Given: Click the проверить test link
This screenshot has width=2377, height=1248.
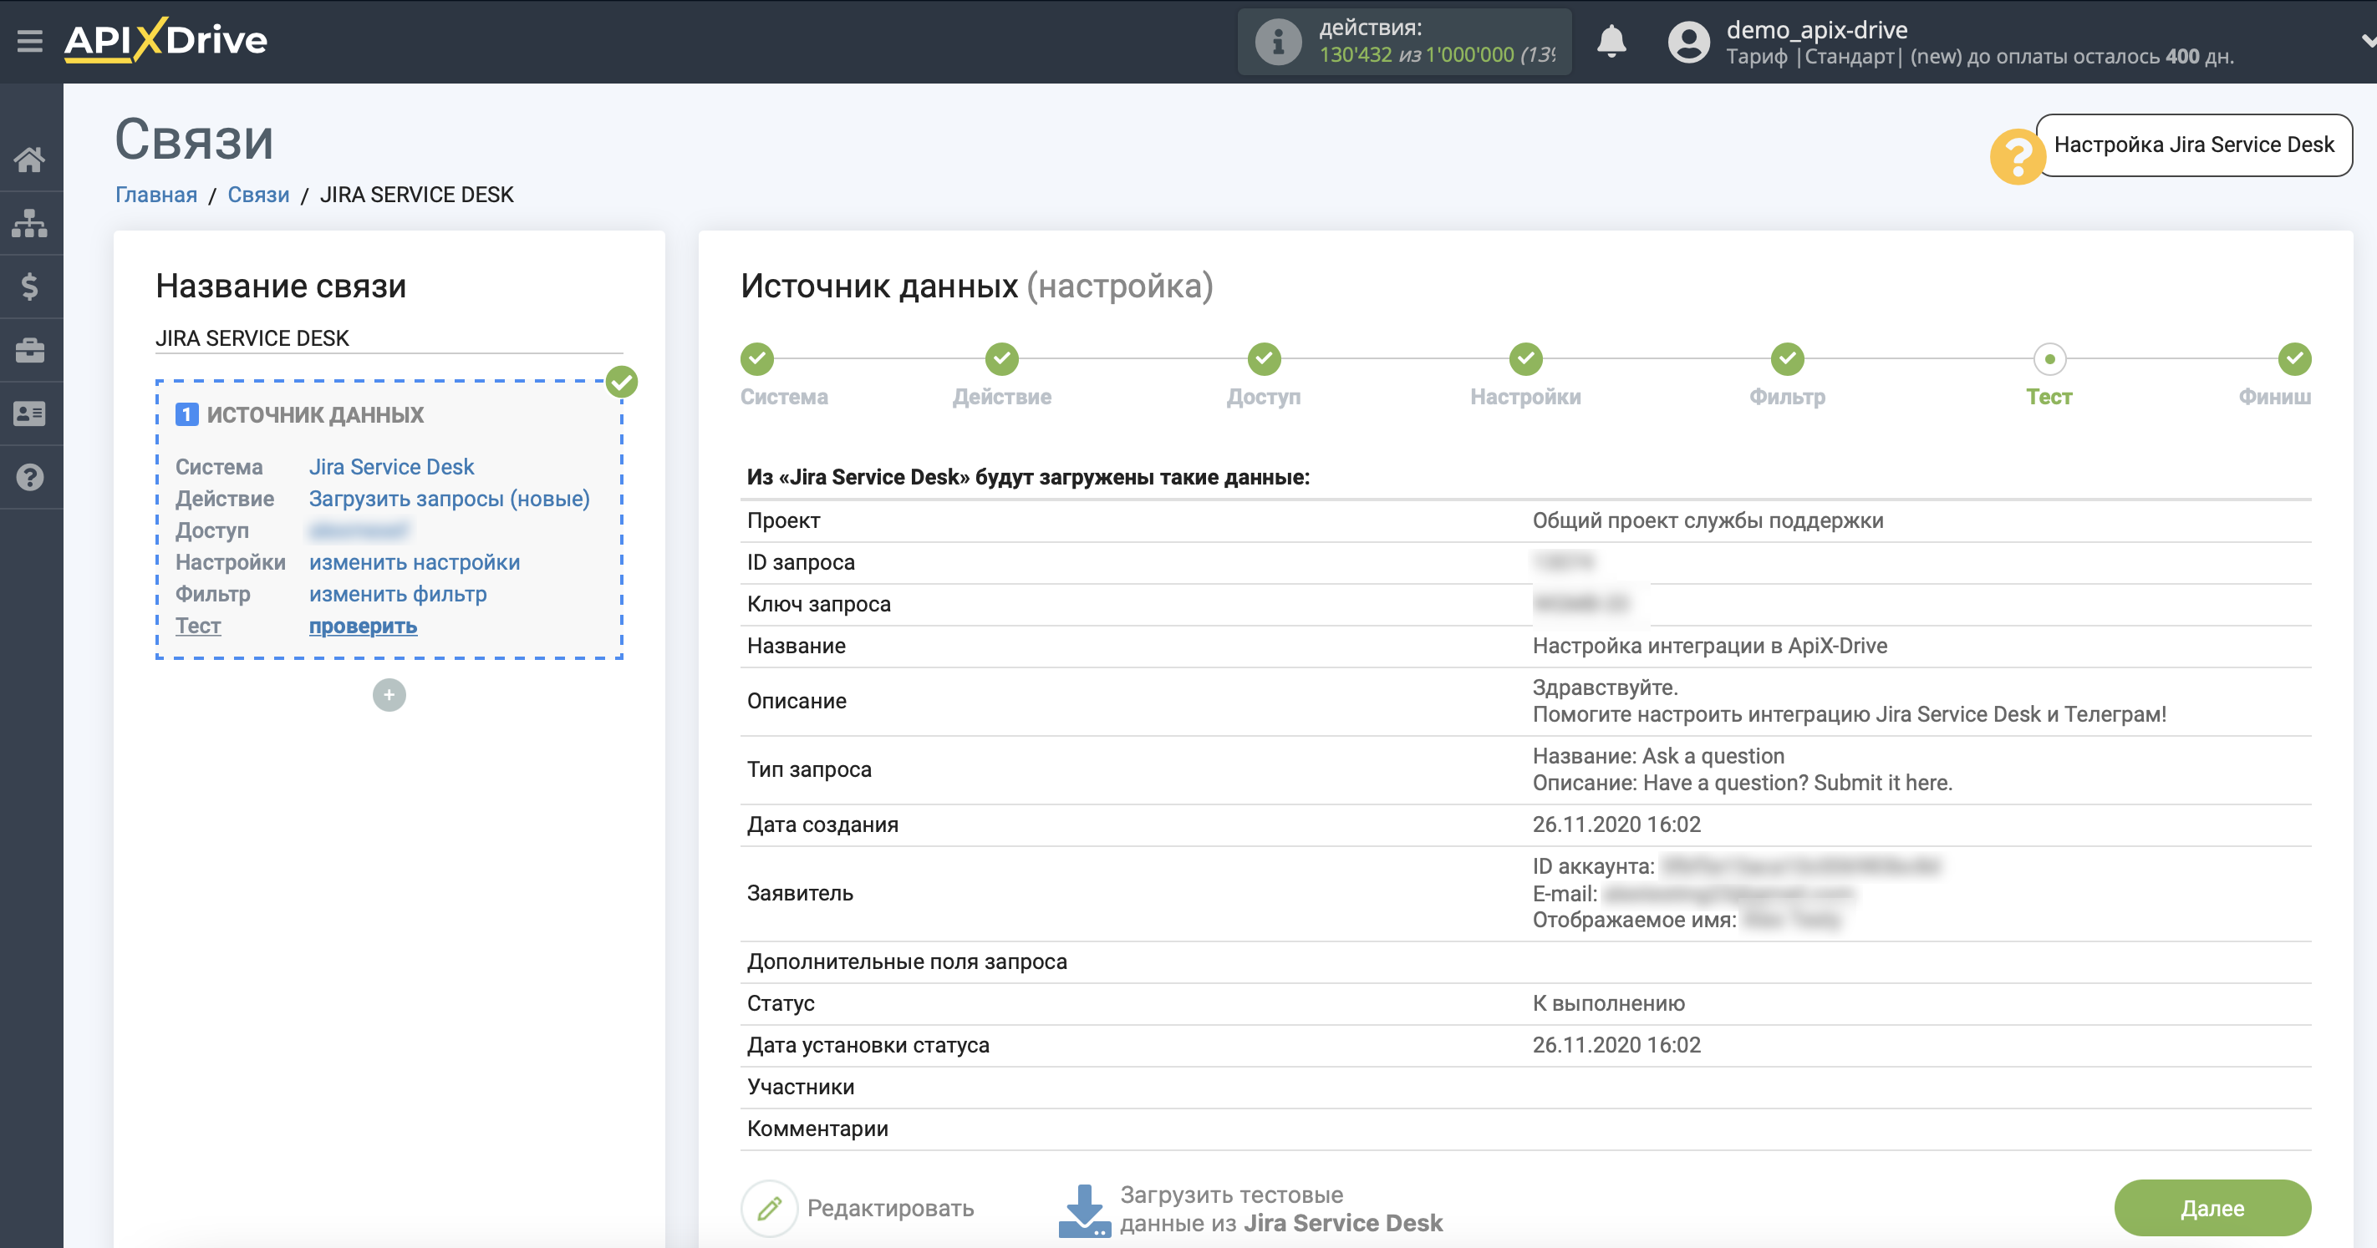Looking at the screenshot, I should (363, 627).
